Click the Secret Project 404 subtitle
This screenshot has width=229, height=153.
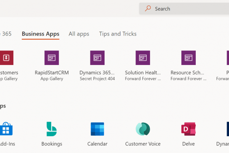pyautogui.click(x=97, y=79)
